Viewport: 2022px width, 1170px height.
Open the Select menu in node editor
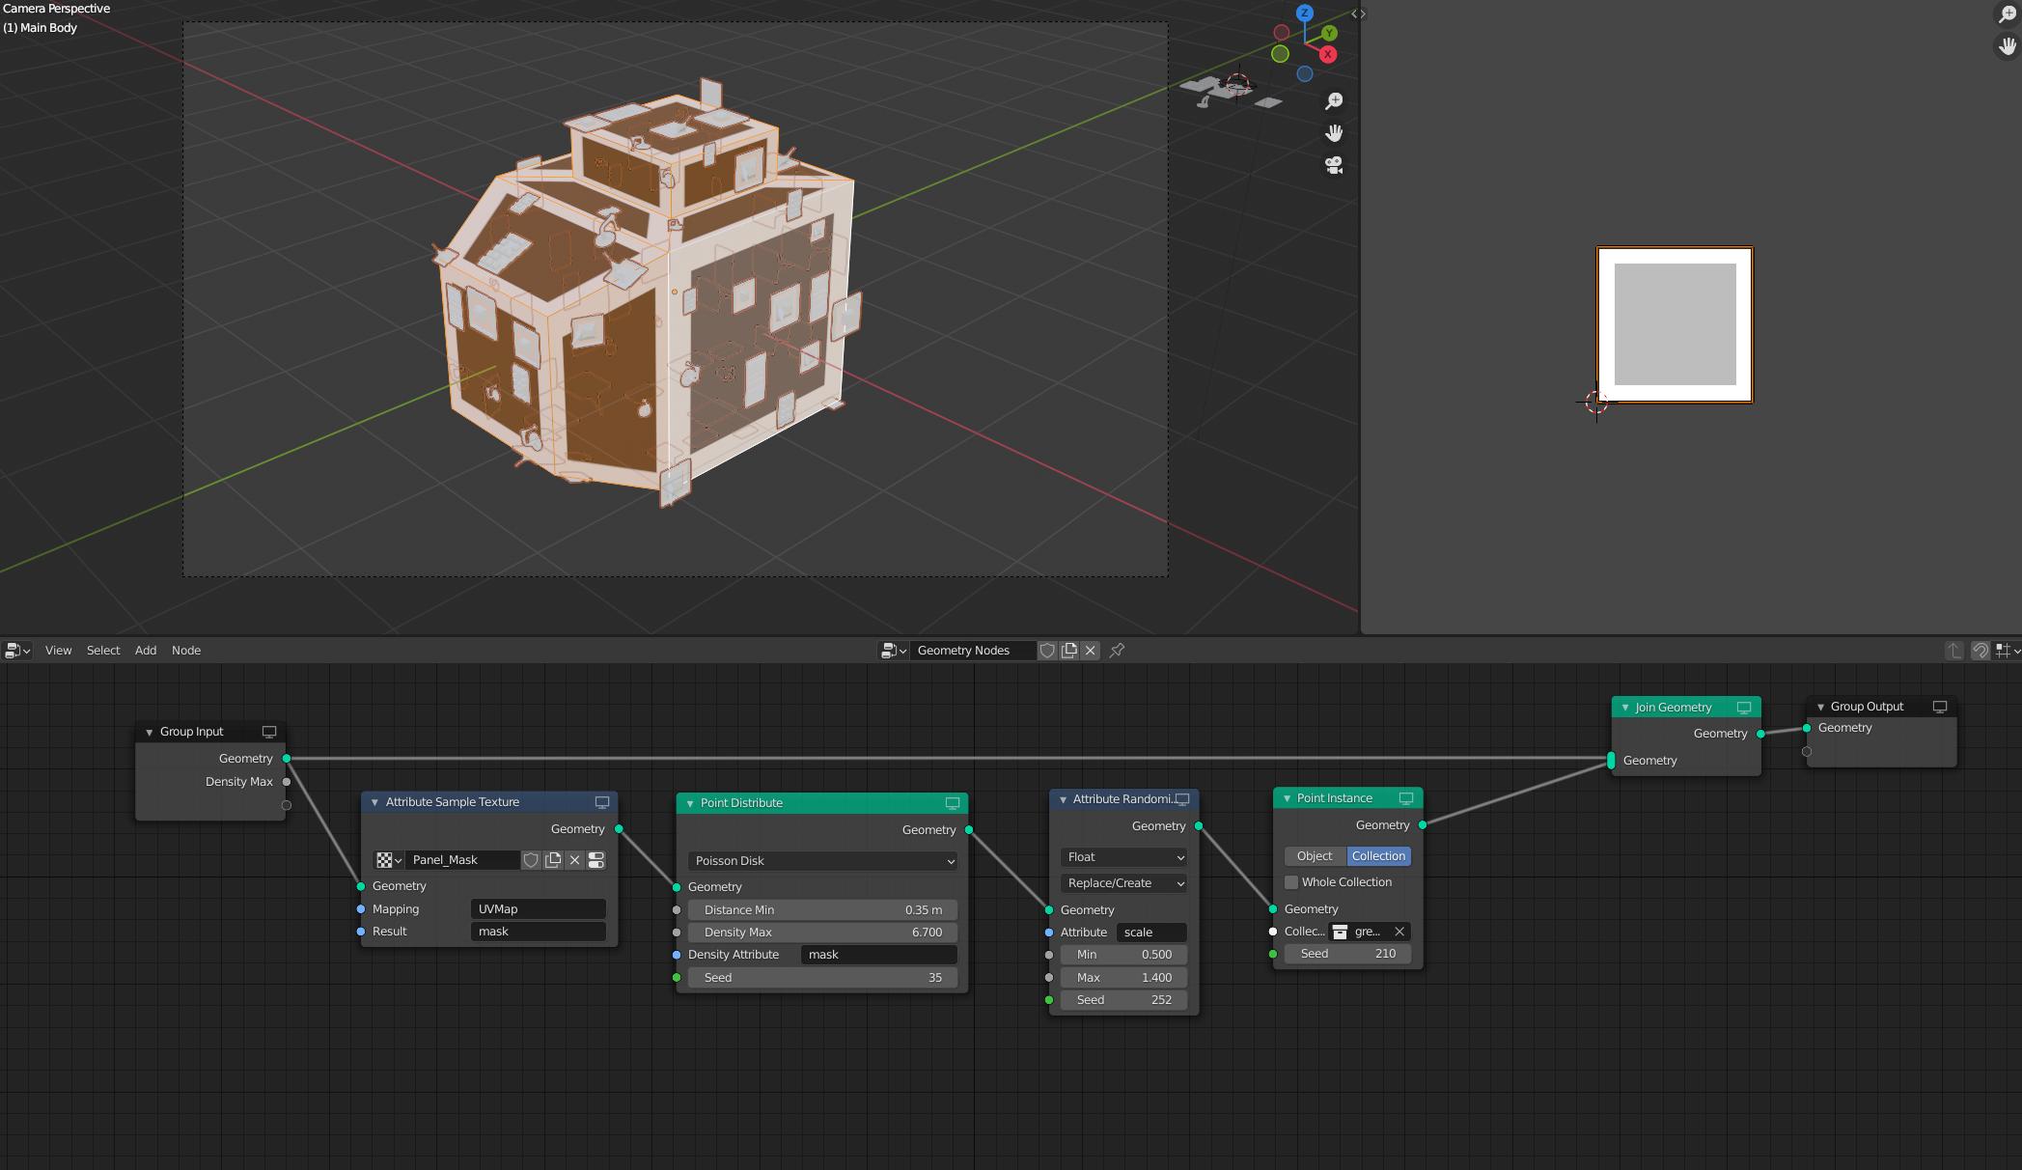tap(103, 651)
